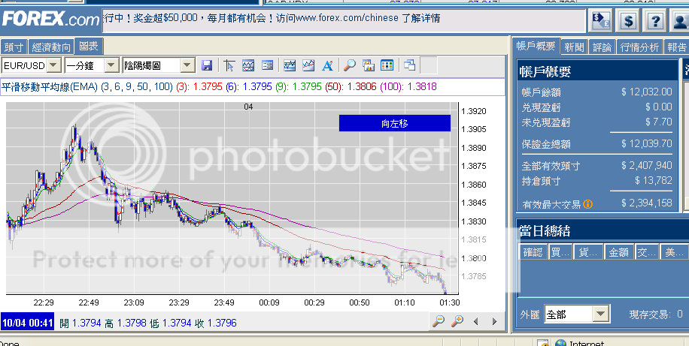Click the text annotation 'A' tool
The width and height of the screenshot is (689, 346).
[327, 66]
